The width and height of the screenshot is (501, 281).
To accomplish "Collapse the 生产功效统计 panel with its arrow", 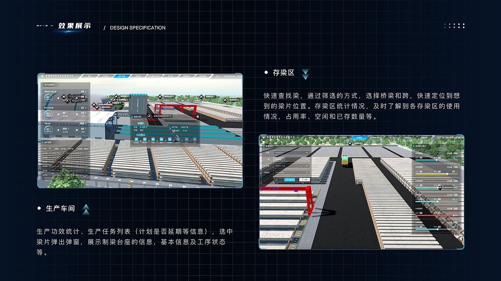I will coord(43,84).
